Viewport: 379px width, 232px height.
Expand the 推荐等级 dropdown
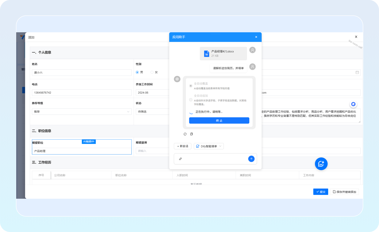coord(82,112)
